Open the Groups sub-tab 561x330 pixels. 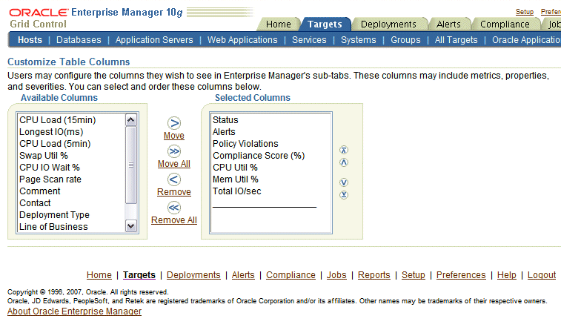pos(405,40)
